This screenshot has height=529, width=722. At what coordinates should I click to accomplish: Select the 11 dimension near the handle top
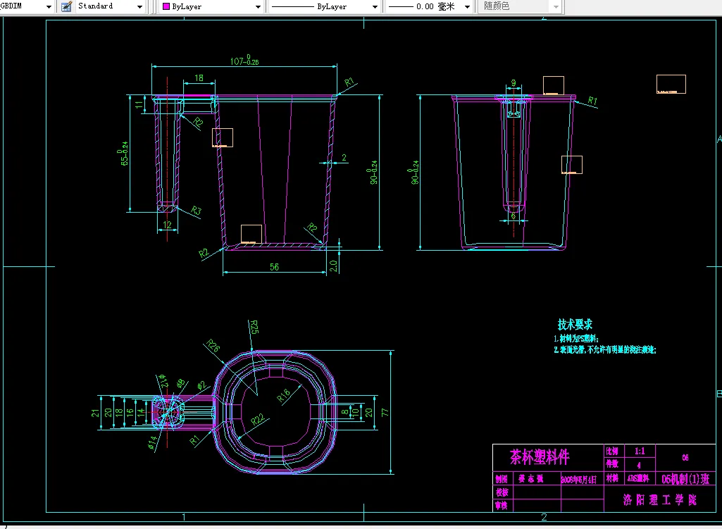[x=139, y=104]
